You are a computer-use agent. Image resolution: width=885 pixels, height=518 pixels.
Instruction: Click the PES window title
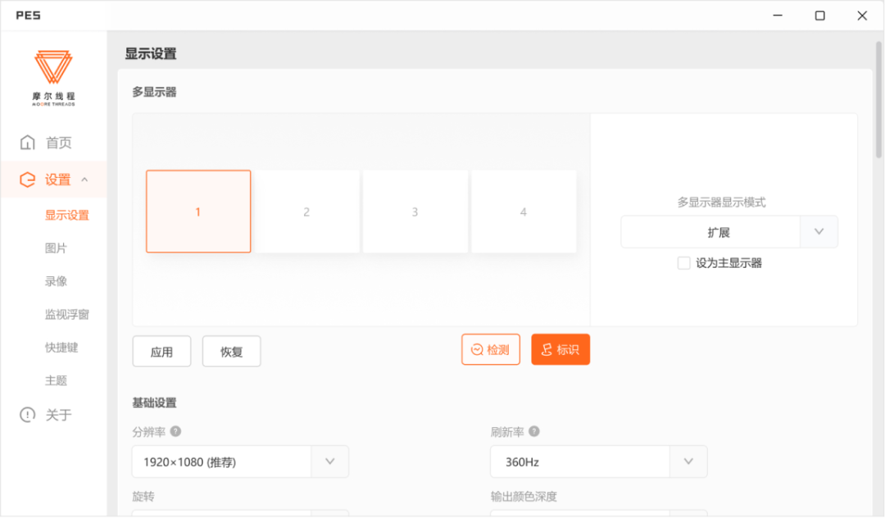tap(28, 16)
